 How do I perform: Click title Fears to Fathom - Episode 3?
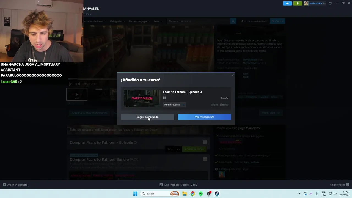pyautogui.click(x=182, y=92)
